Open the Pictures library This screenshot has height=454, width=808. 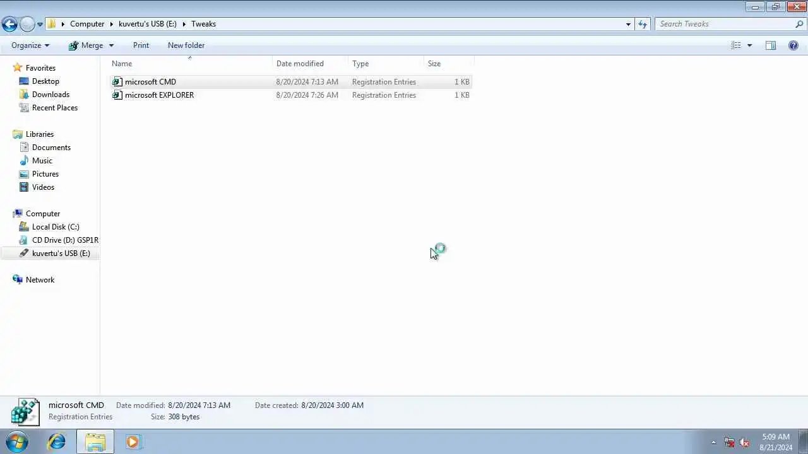coord(45,174)
